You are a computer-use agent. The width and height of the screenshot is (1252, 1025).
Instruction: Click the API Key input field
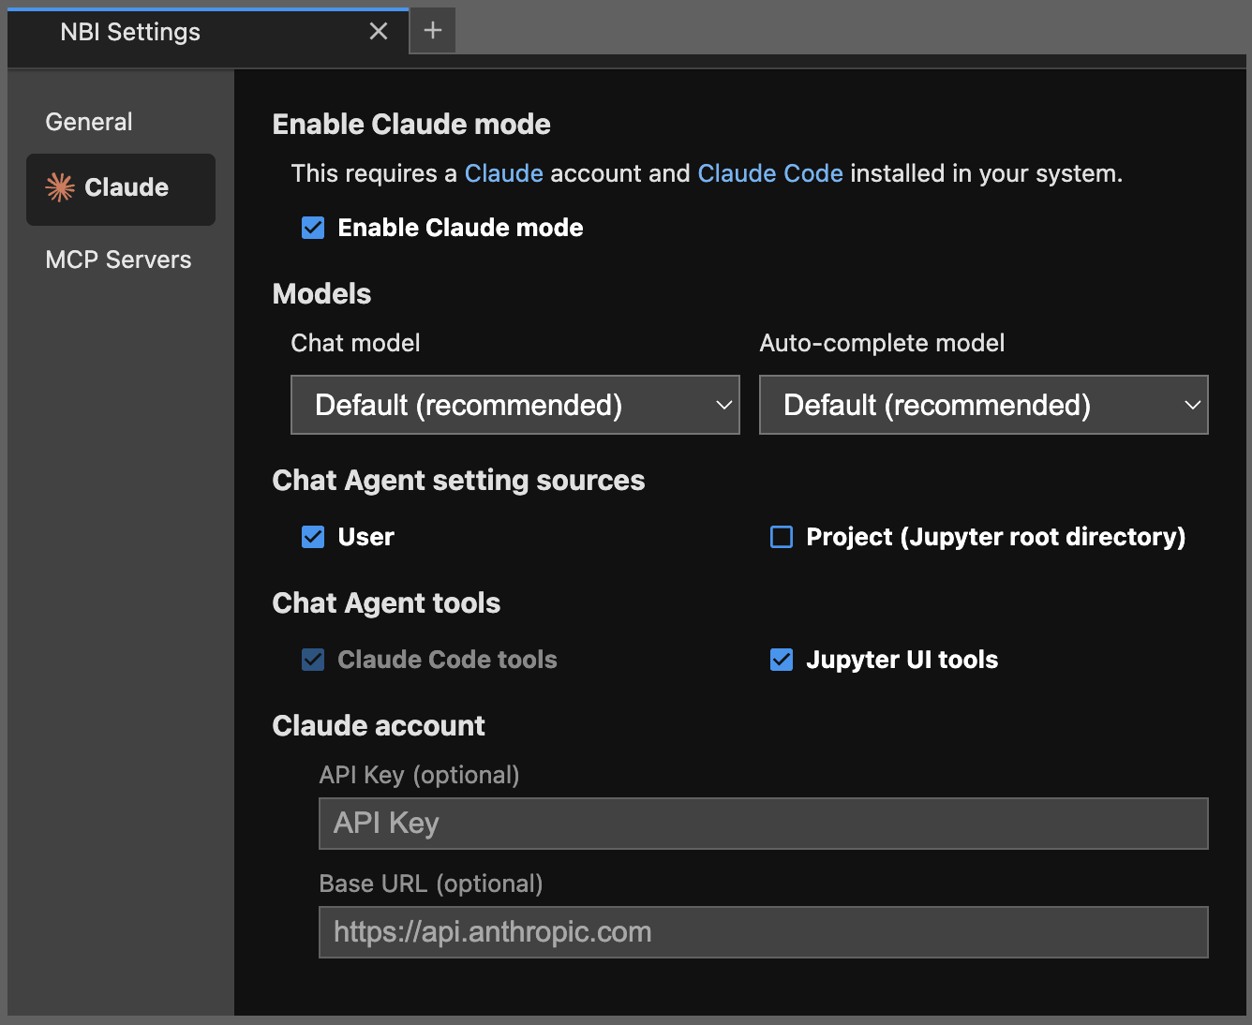click(763, 824)
